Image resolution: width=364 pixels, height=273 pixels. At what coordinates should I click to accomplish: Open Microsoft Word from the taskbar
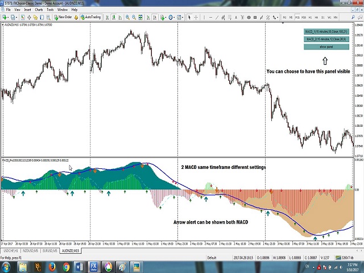pos(80,267)
